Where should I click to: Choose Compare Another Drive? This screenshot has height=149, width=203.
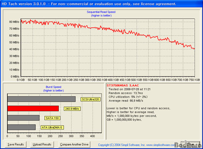[74, 145]
